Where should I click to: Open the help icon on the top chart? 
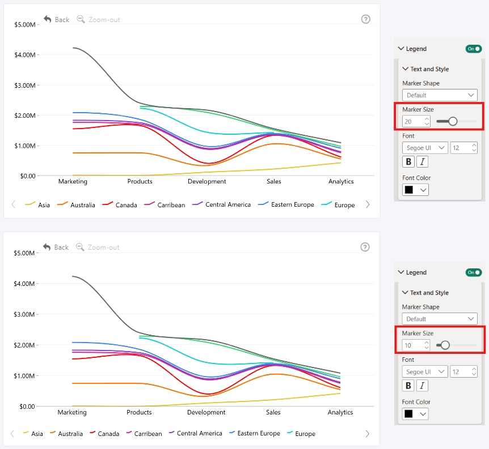click(365, 19)
